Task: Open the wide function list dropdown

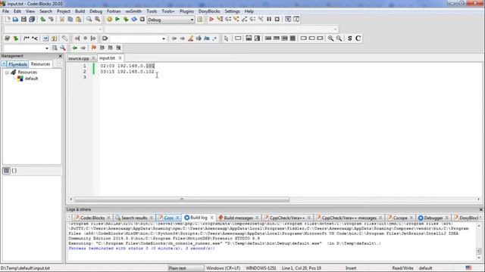Action: point(336,29)
